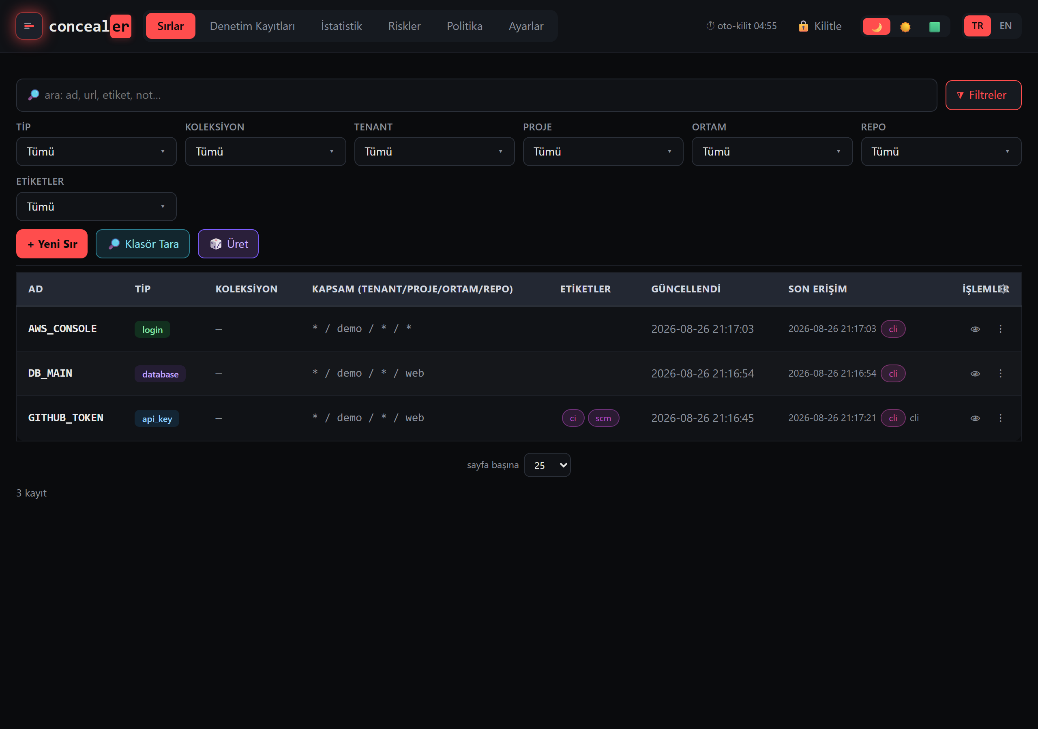Open the column settings gear icon
Image resolution: width=1038 pixels, height=729 pixels.
1004,289
